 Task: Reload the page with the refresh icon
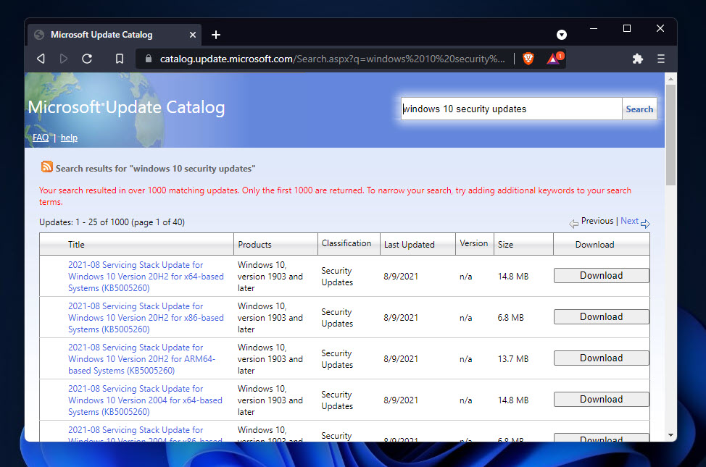[87, 59]
